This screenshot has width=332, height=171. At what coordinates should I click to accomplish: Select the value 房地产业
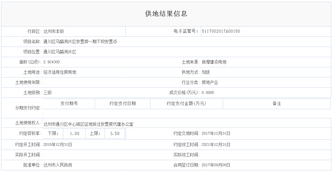pyautogui.click(x=210, y=82)
